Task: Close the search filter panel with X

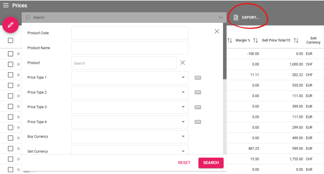Action: coord(217,31)
